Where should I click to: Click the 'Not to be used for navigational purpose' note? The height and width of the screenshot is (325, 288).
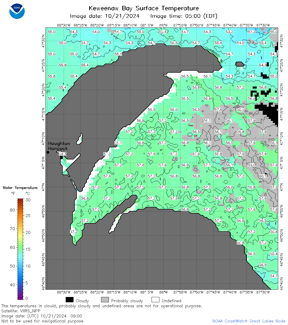(x=42, y=321)
